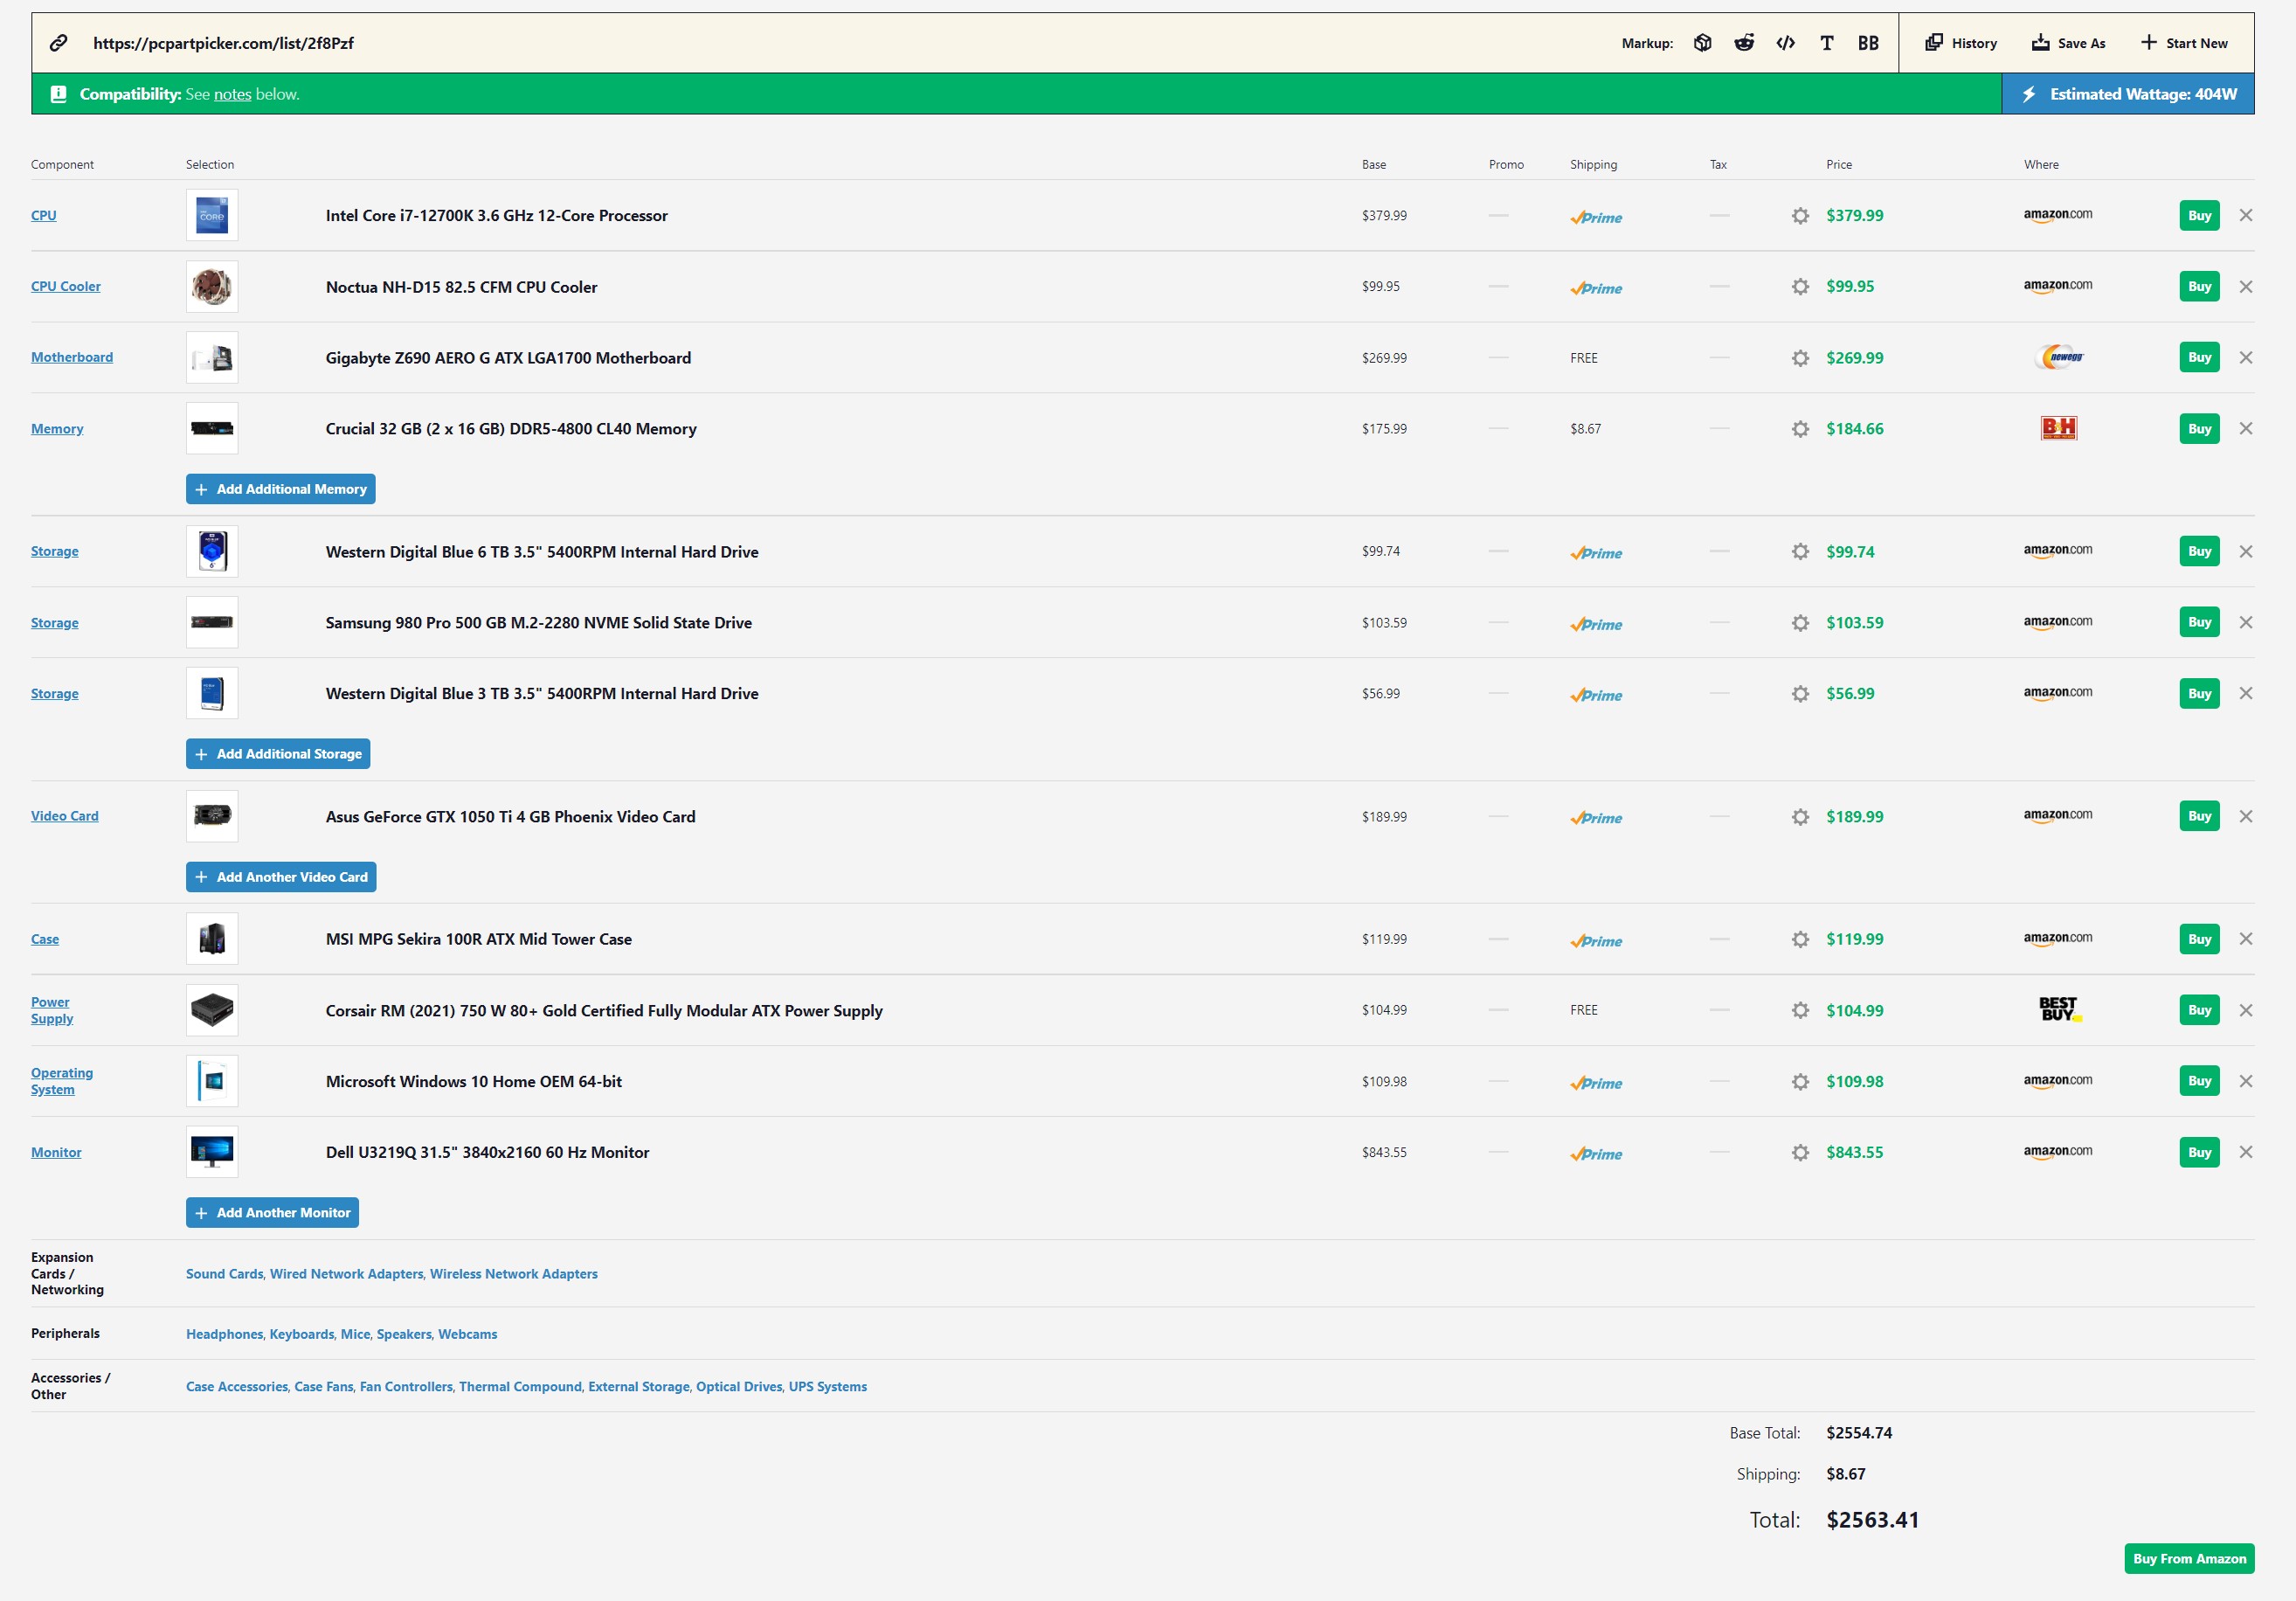Click the permalink URL field
Viewport: 2296px width, 1601px height.
coord(223,43)
